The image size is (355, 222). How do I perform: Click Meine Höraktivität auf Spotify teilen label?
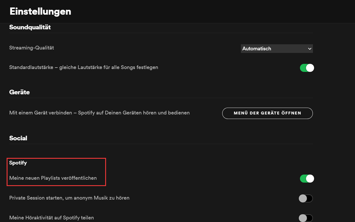pos(51,218)
